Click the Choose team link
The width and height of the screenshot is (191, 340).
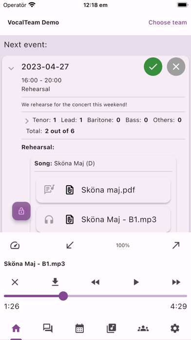(168, 22)
